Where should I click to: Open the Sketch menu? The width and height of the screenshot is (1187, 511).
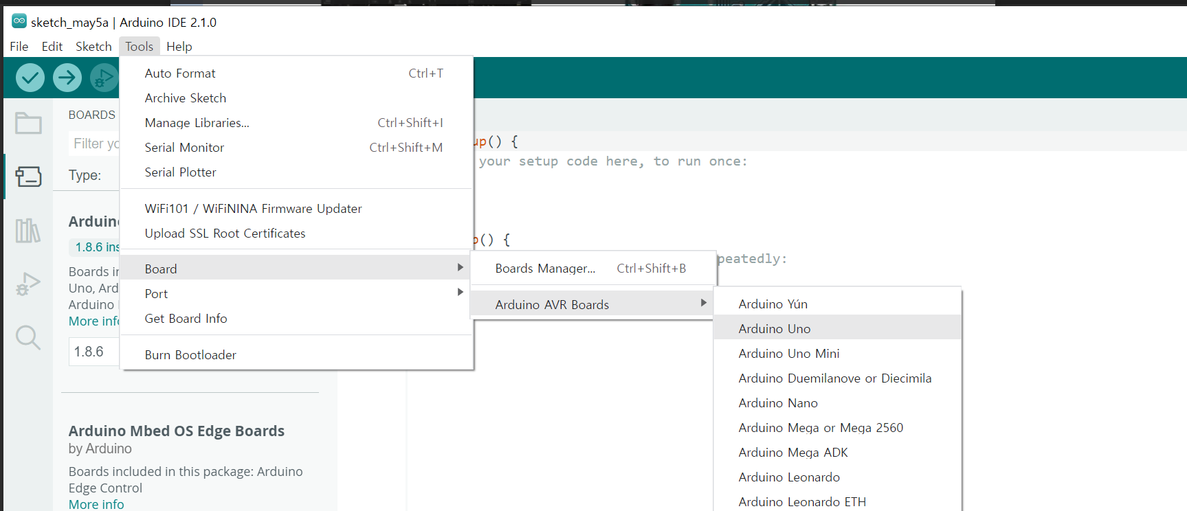93,46
